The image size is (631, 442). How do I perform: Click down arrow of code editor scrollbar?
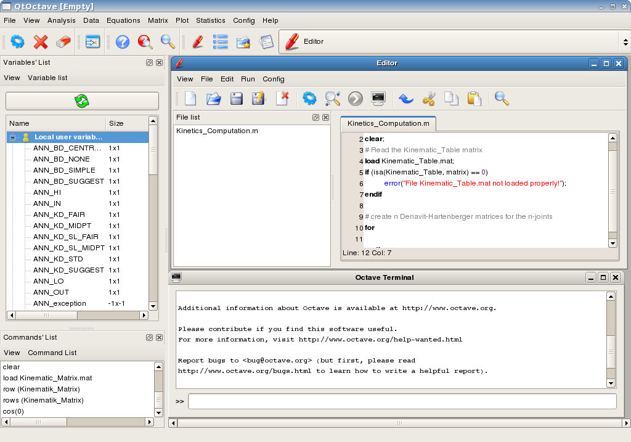(613, 244)
